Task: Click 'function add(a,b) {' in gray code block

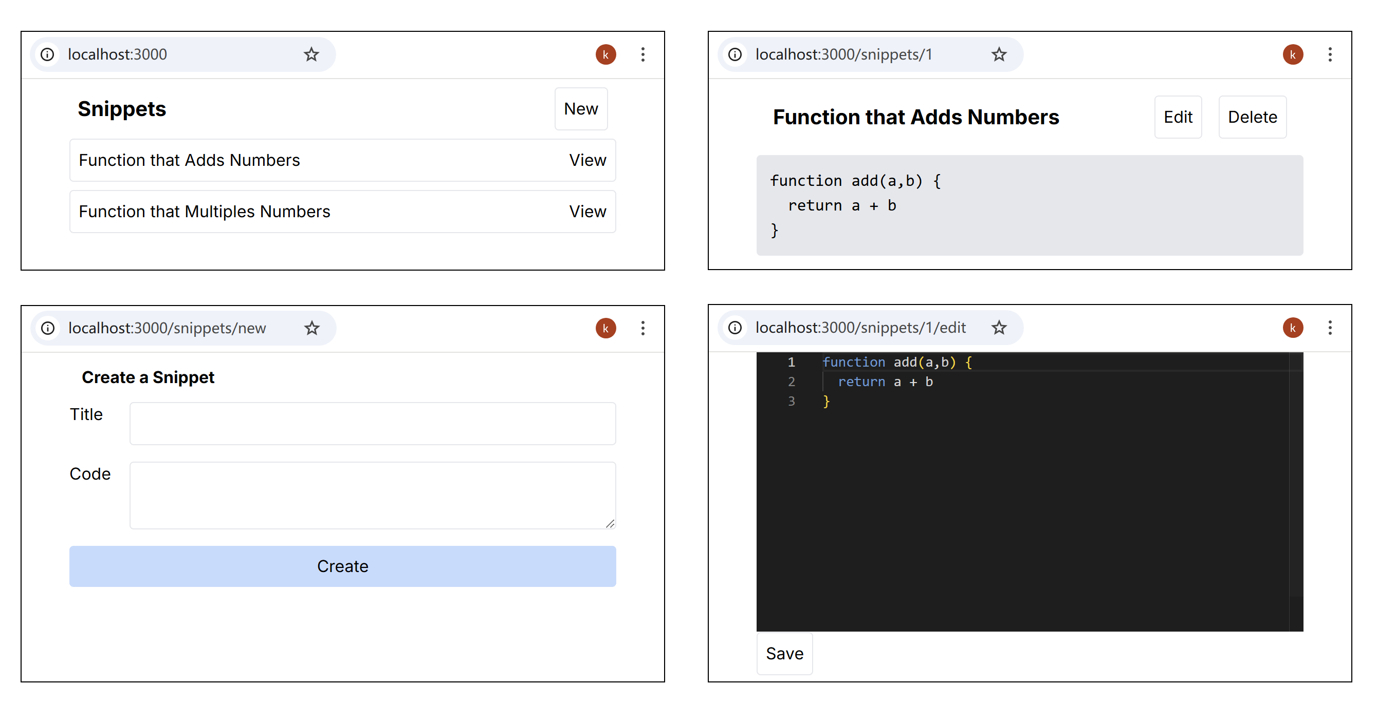Action: coord(855,181)
